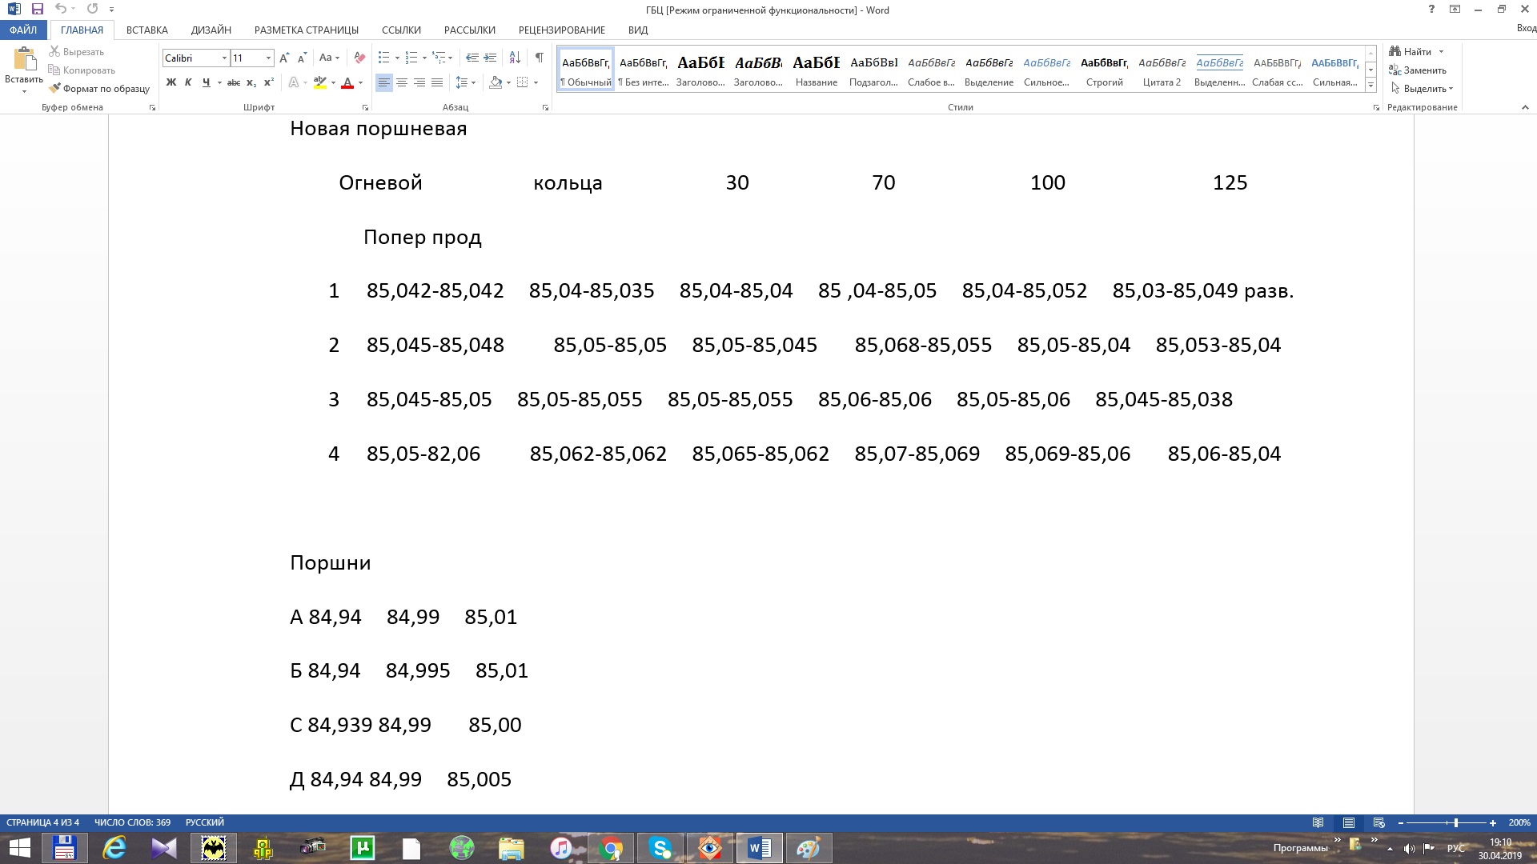Screen dimensions: 1537x864
Task: Toggle show paragraph marks (¶)
Action: point(540,58)
